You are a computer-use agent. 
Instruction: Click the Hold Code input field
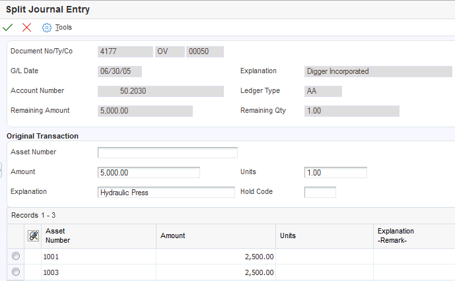click(320, 192)
